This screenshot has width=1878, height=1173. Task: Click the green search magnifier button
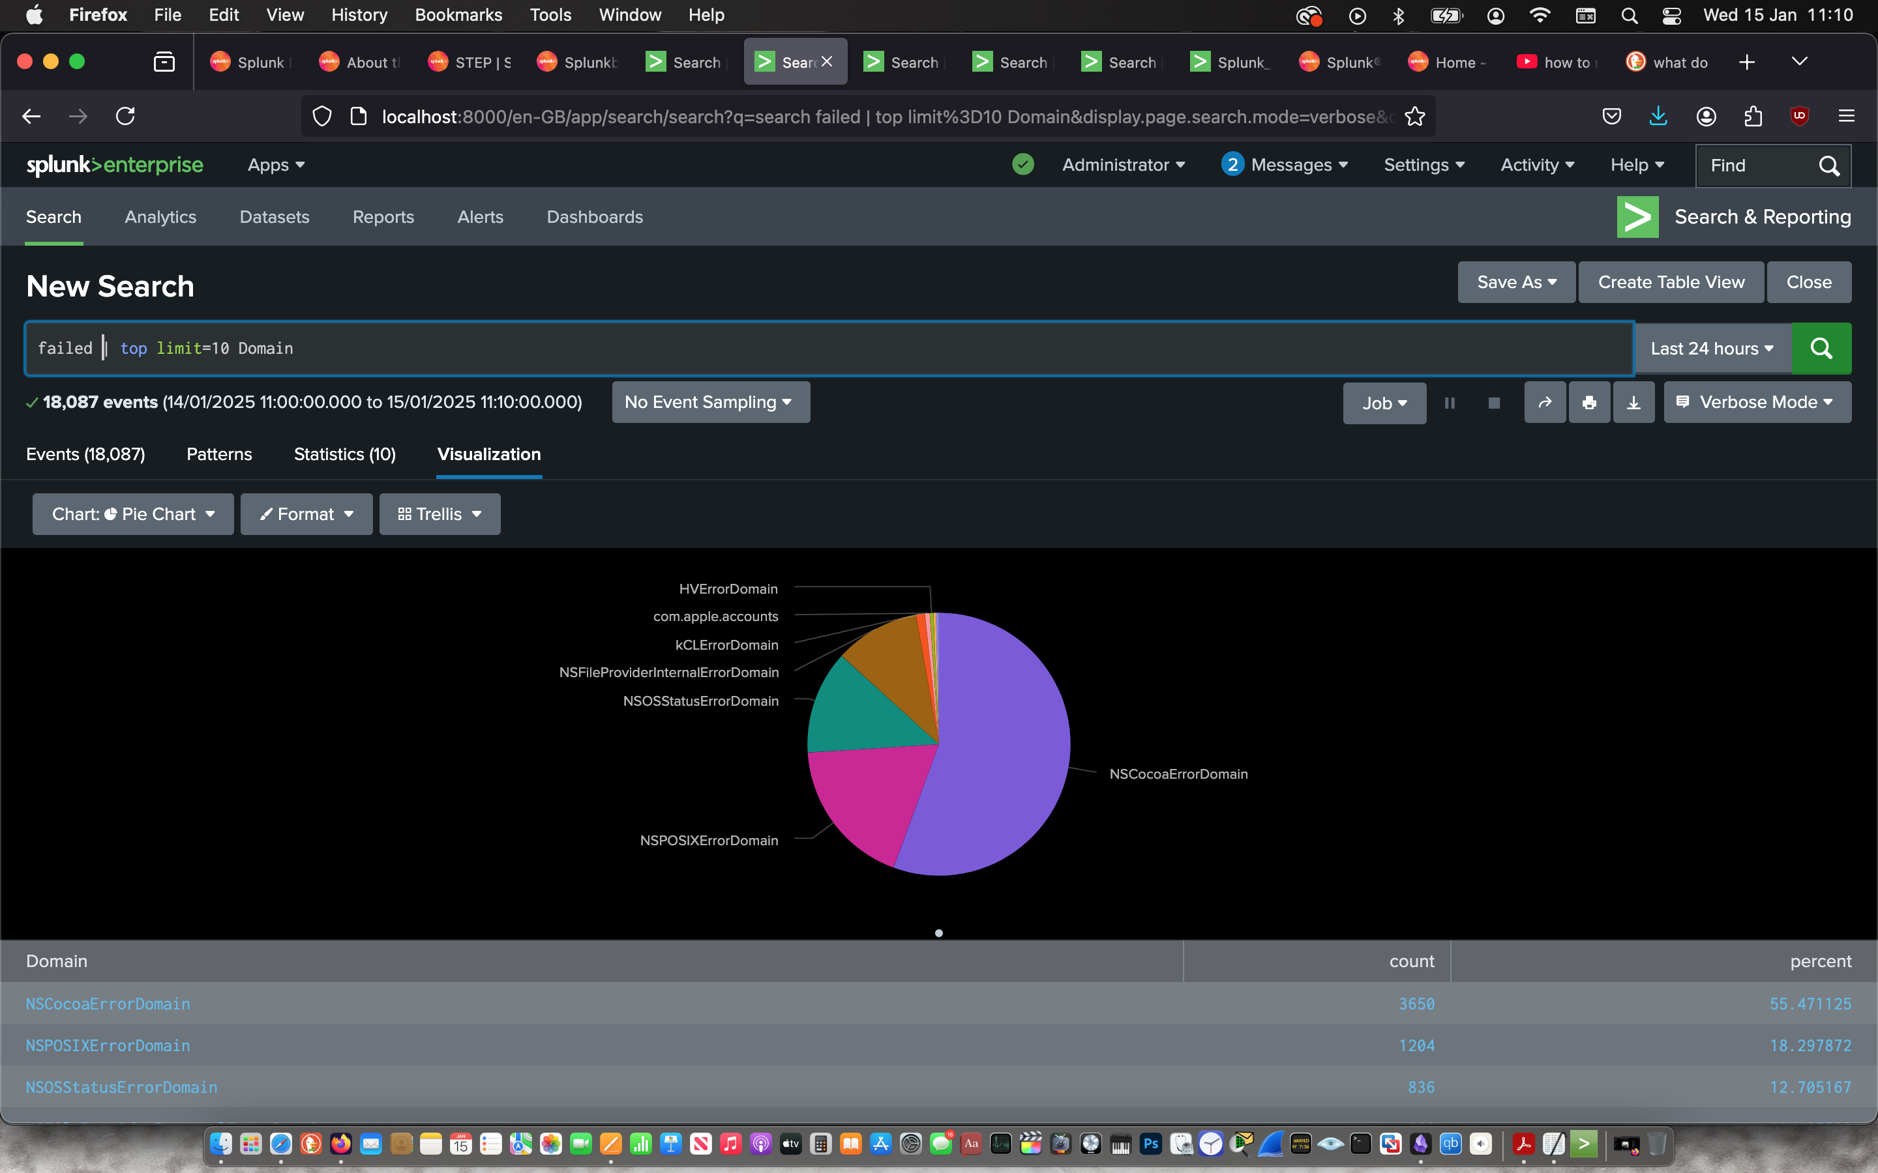(1821, 349)
